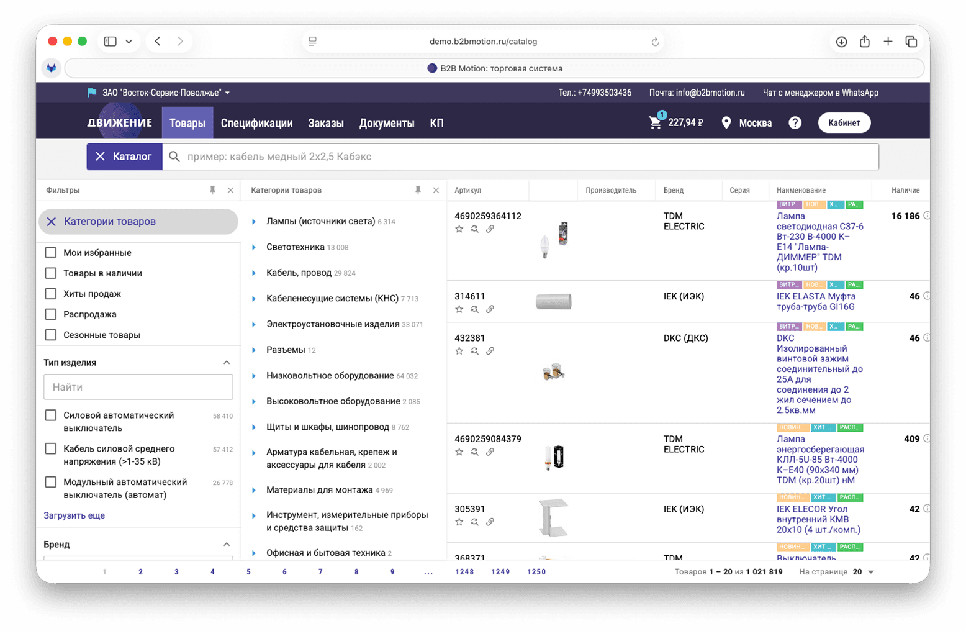Click the catalog search input field
This screenshot has height=631, width=966.
pyautogui.click(x=520, y=157)
